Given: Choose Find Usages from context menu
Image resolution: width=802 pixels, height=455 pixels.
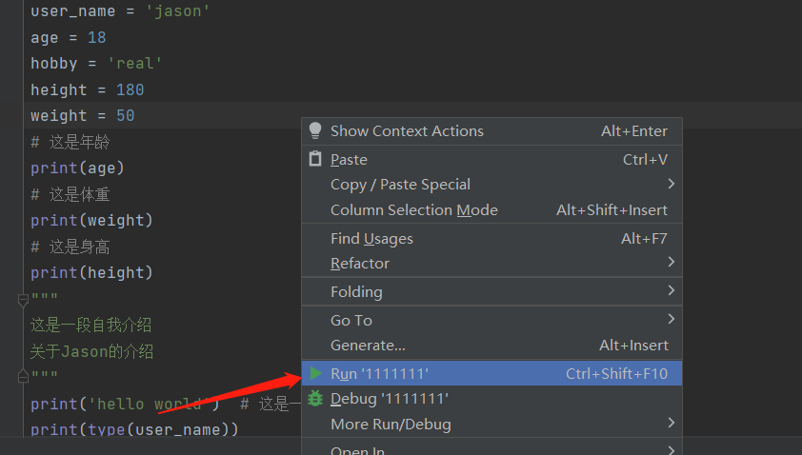Looking at the screenshot, I should point(371,238).
